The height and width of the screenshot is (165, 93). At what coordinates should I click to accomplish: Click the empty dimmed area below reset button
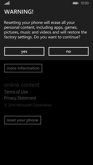pyautogui.click(x=47, y=145)
